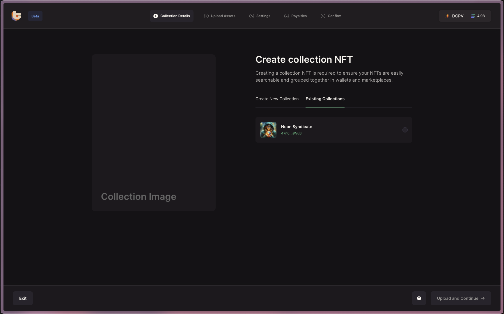
Task: Click the Beta badge
Action: pos(35,16)
